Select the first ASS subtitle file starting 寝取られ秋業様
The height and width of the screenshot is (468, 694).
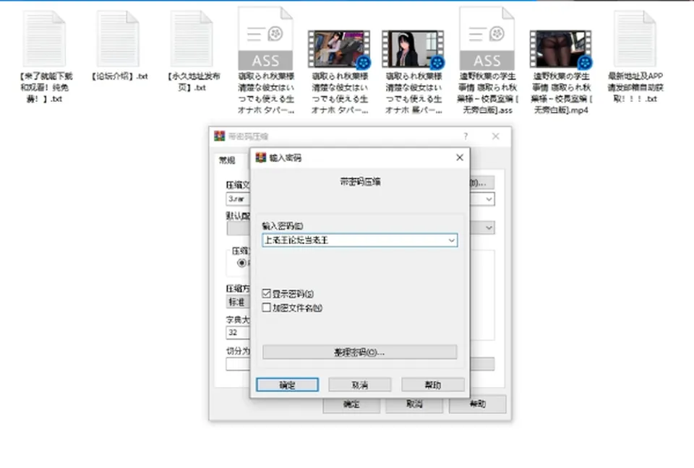coord(265,39)
